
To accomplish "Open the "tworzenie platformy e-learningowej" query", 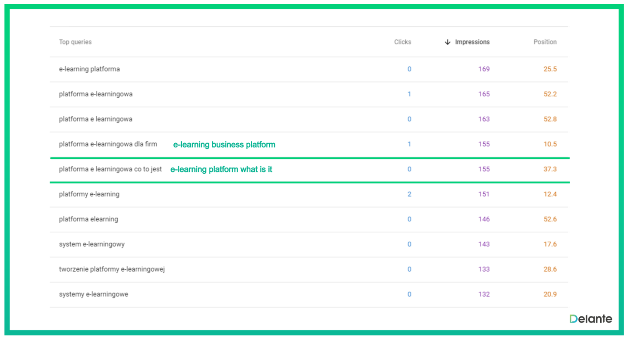I will click(x=112, y=269).
